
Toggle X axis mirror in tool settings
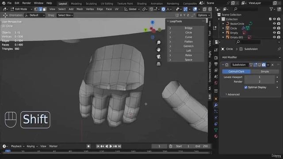pos(181,15)
